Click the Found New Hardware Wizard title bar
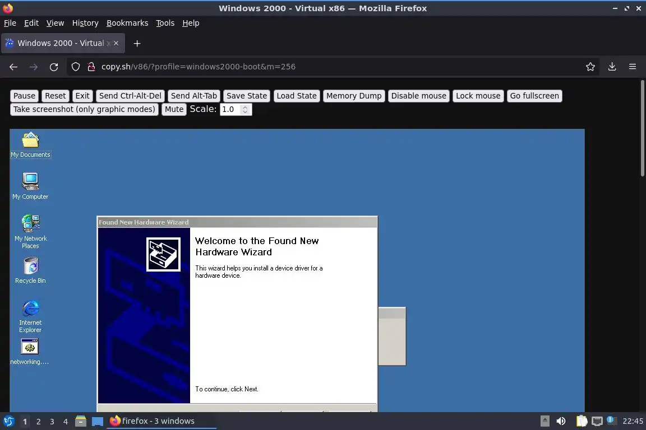 click(237, 222)
